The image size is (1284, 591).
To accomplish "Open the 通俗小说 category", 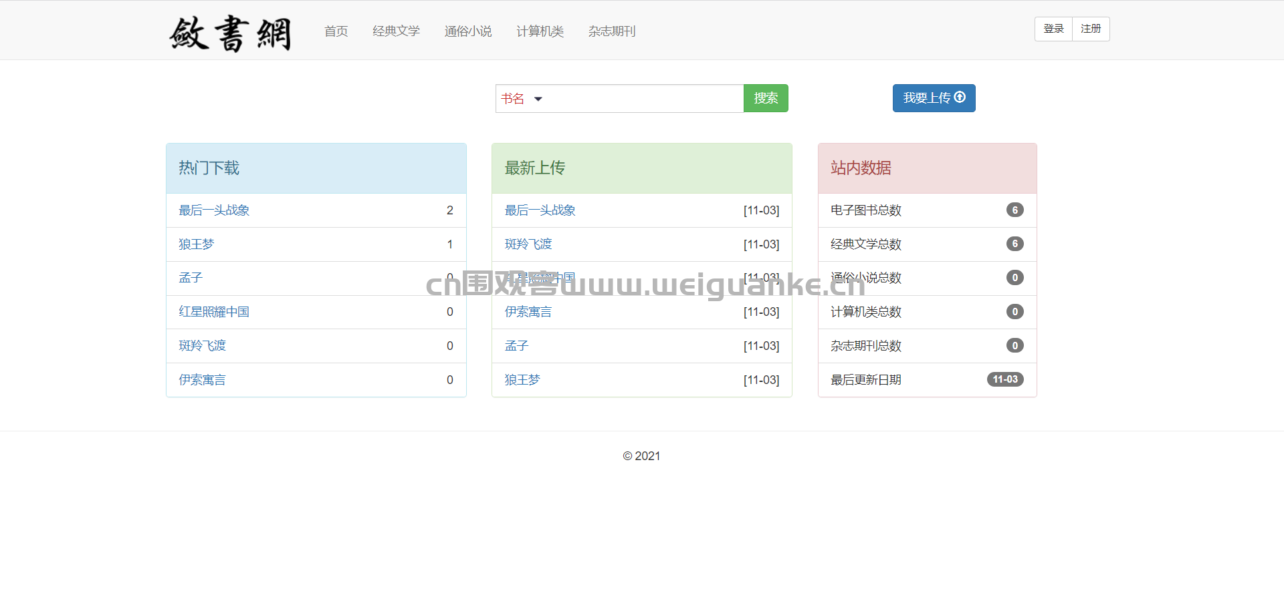I will pos(468,31).
